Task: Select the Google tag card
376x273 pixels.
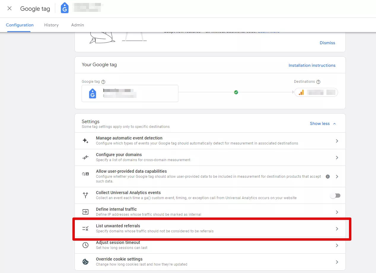Action: (x=130, y=93)
